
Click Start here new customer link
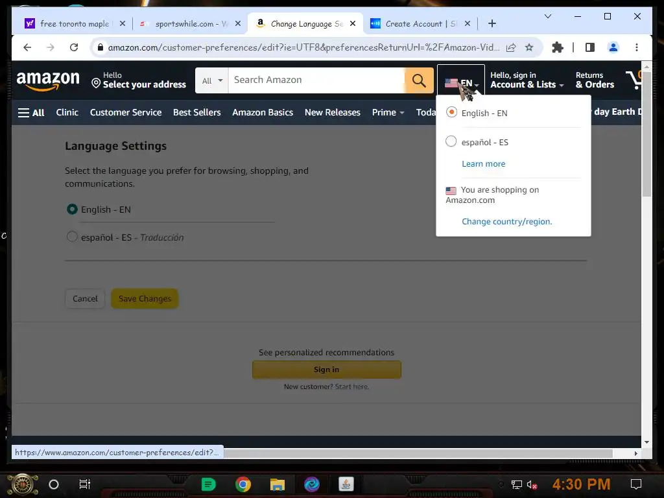[x=351, y=386]
